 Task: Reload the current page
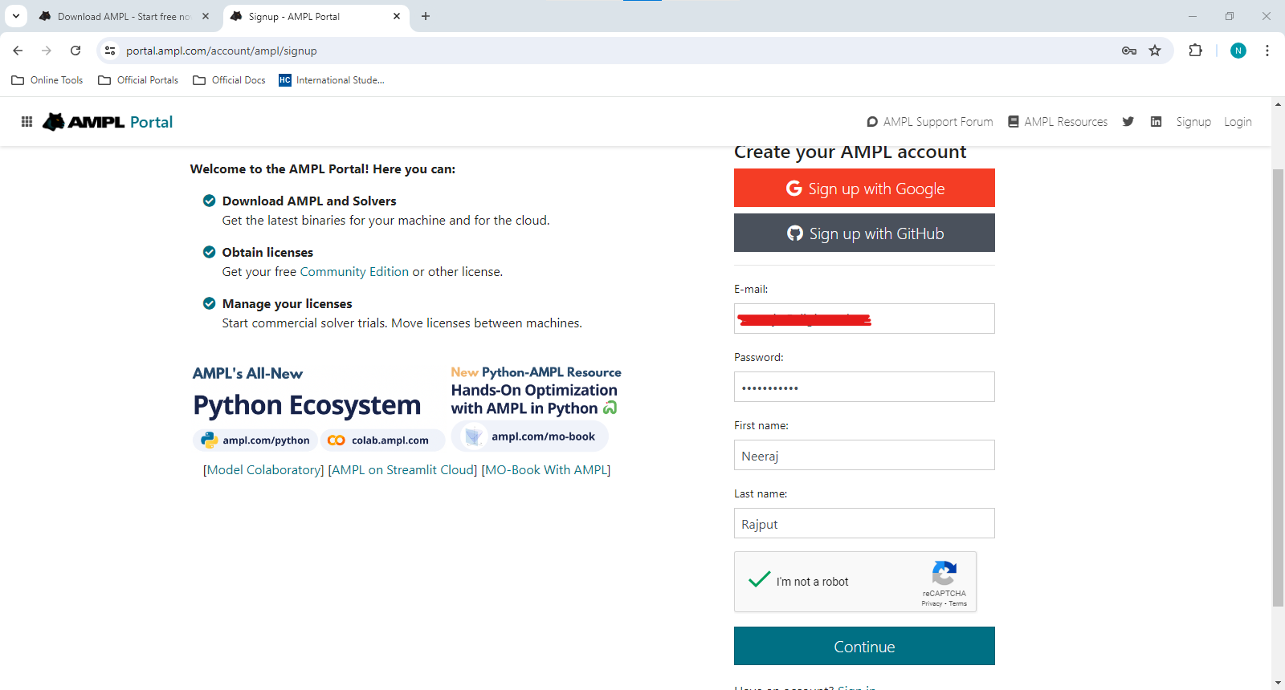coord(75,51)
